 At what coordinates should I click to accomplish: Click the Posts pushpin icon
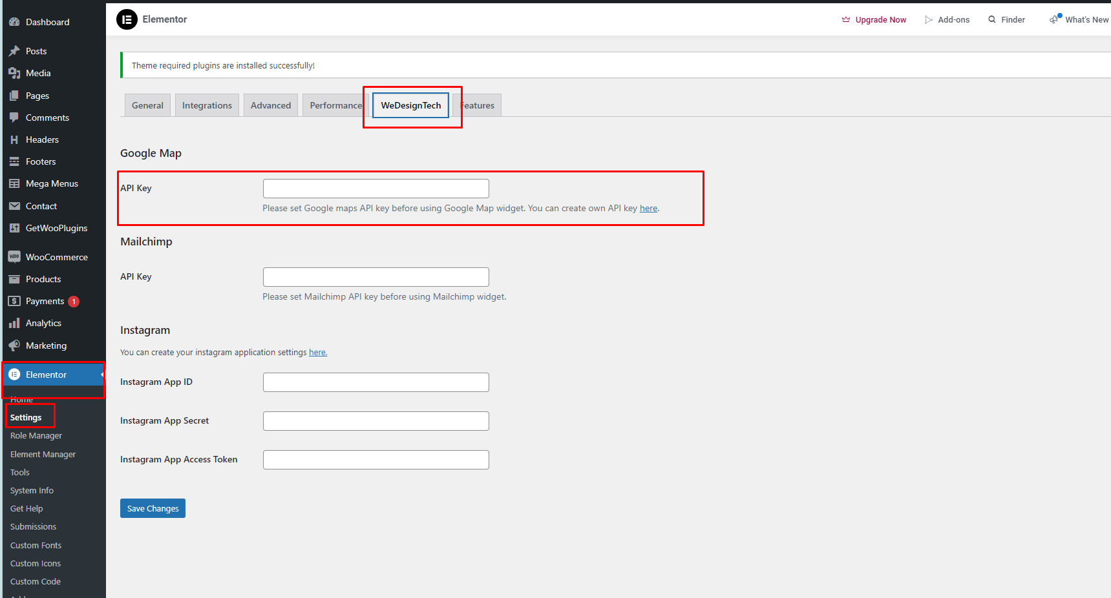point(14,51)
